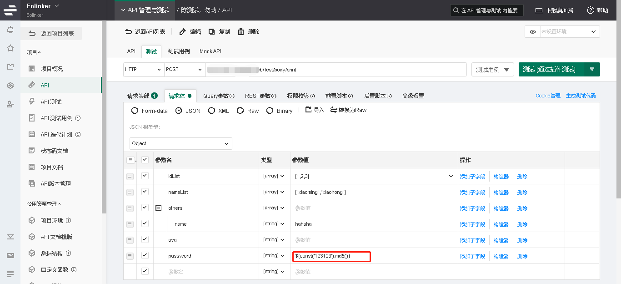
Task: Select the Raw body type radio
Action: (x=240, y=111)
